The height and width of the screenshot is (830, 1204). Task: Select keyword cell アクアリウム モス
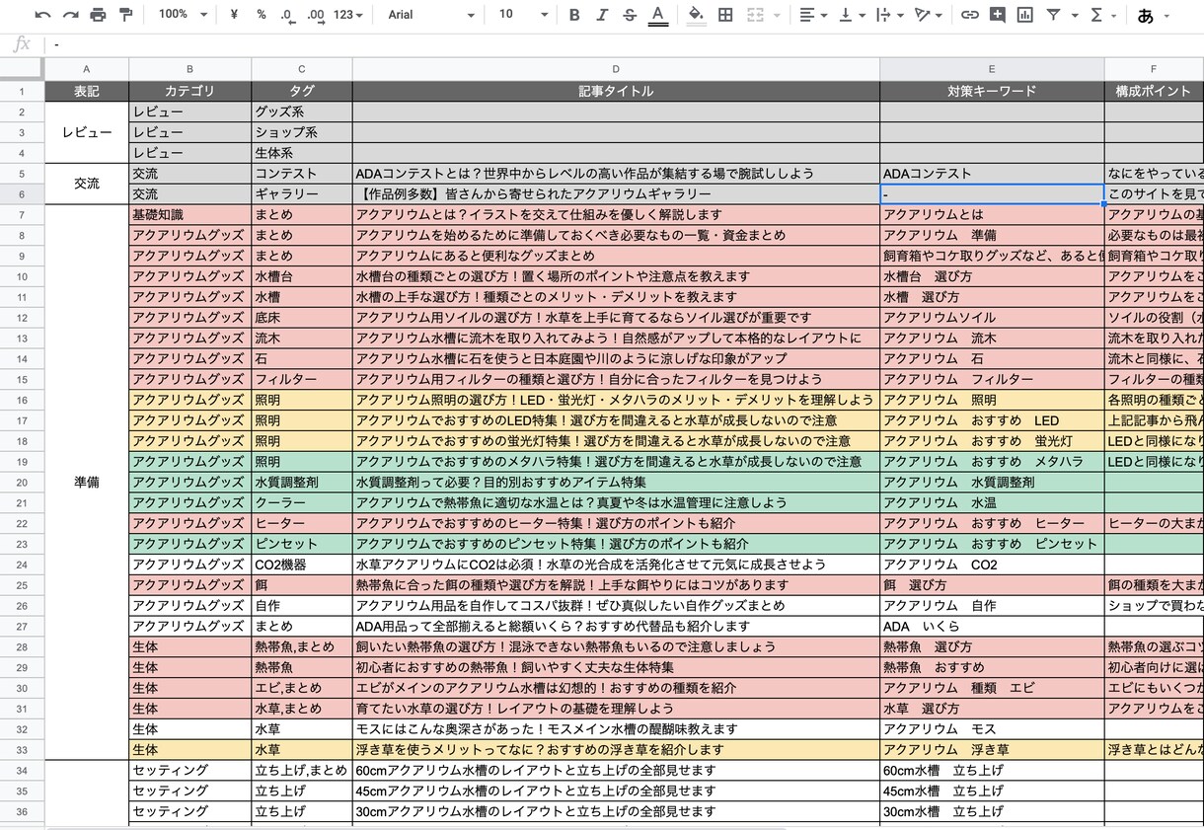pos(992,728)
